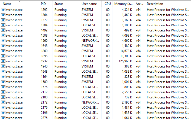The height and width of the screenshot is (119, 191).
Task: Select PID value 1364
Action: [44, 15]
